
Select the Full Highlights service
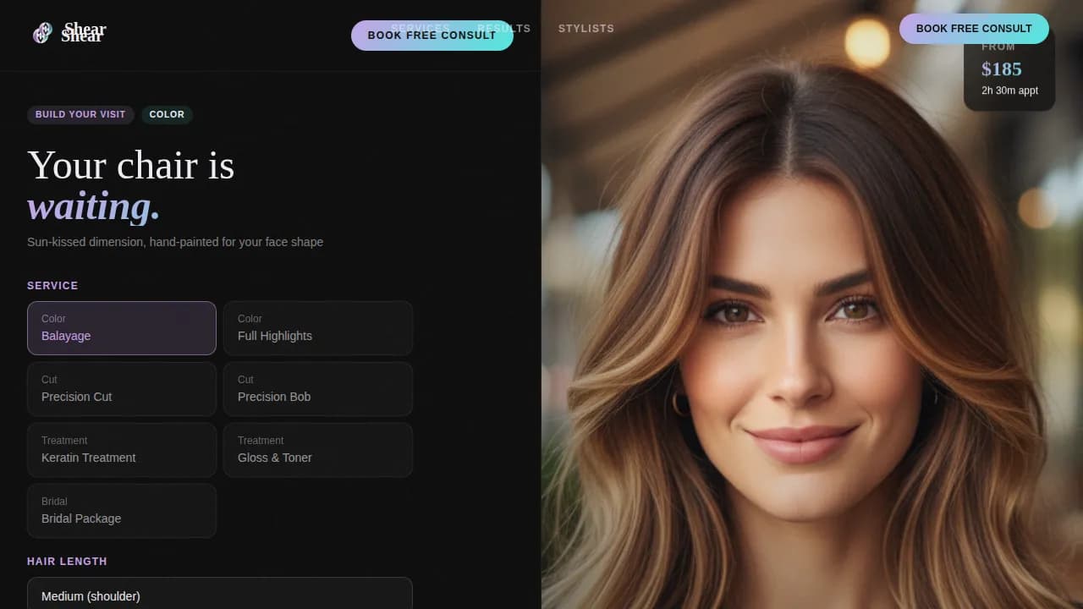point(318,328)
